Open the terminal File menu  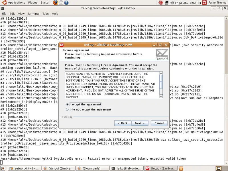(4, 14)
